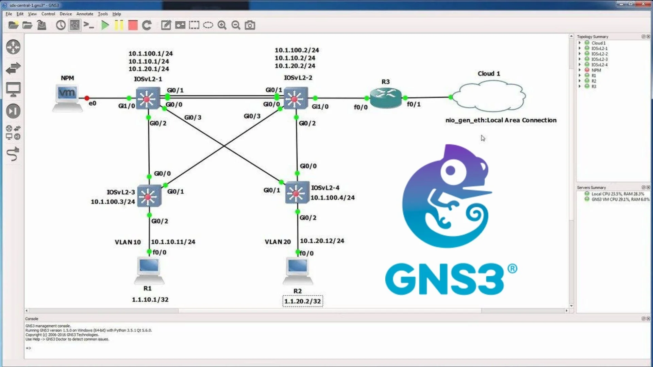Expand Cloud 1 in Topology Summary
This screenshot has height=367, width=653.
pyautogui.click(x=580, y=43)
